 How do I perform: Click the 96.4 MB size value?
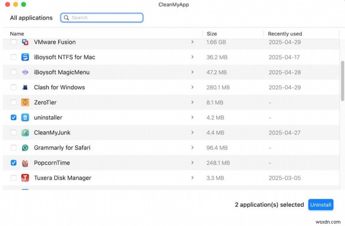[217, 148]
